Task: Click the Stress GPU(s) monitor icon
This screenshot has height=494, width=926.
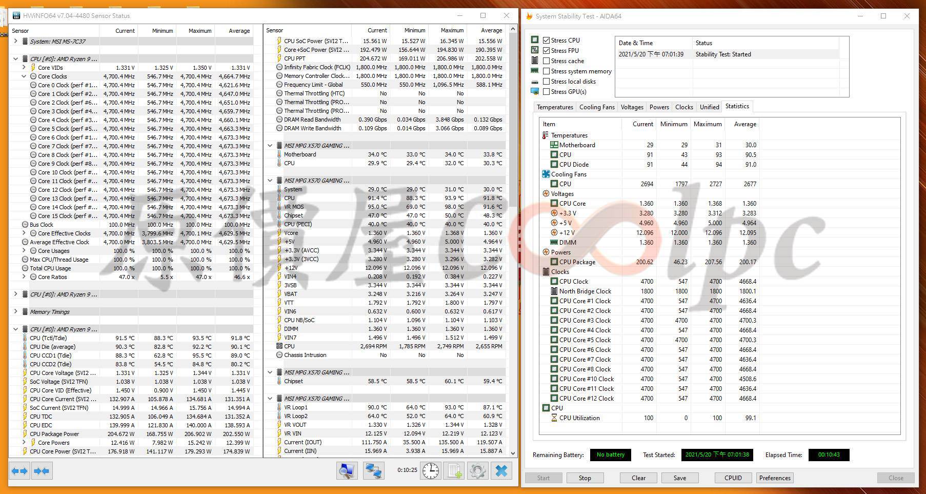Action: (535, 91)
